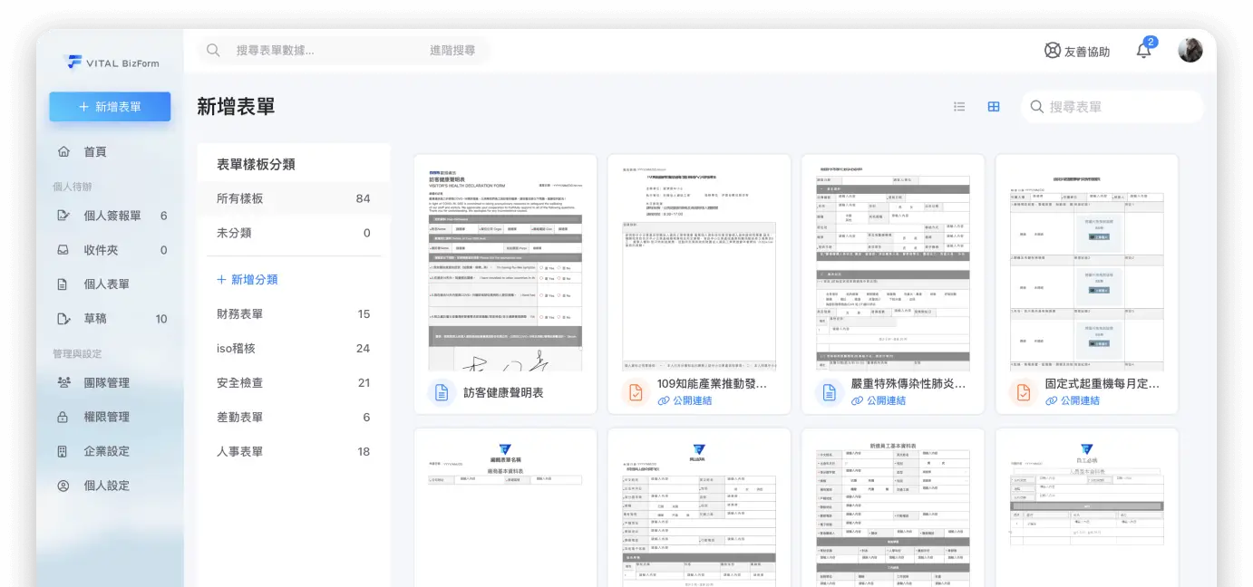
Task: Click 新增分類 to add category
Action: (x=248, y=280)
